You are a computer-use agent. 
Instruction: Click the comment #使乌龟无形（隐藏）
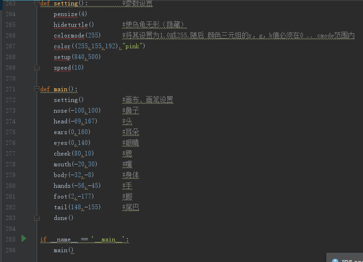pos(154,25)
